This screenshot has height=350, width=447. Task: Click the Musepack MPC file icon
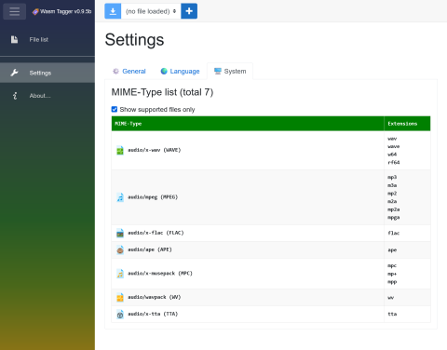(x=120, y=274)
